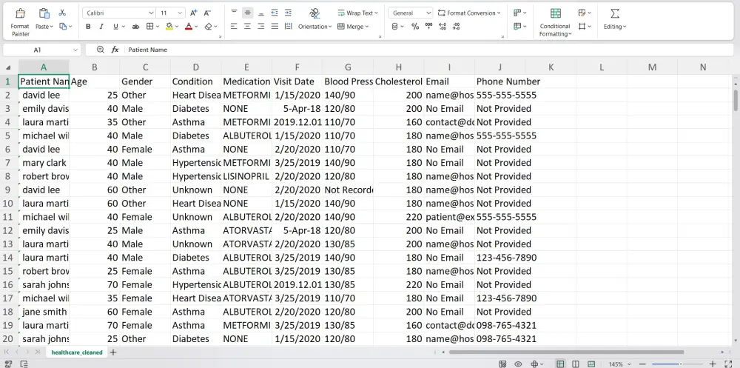Click the eraser clear icon
The image size is (740, 368).
tap(208, 27)
